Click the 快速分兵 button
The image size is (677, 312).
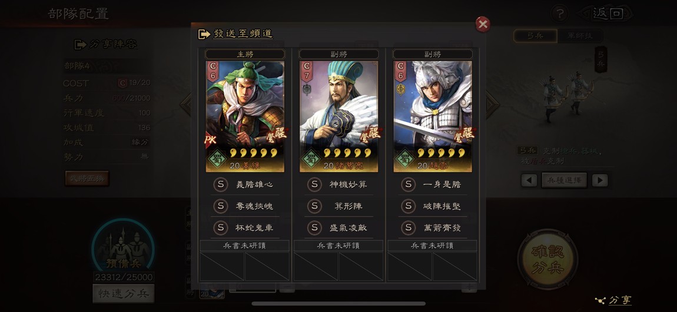[x=124, y=294]
